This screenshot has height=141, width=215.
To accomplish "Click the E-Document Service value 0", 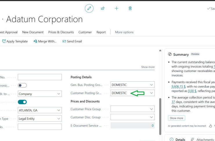I will coord(153,126).
